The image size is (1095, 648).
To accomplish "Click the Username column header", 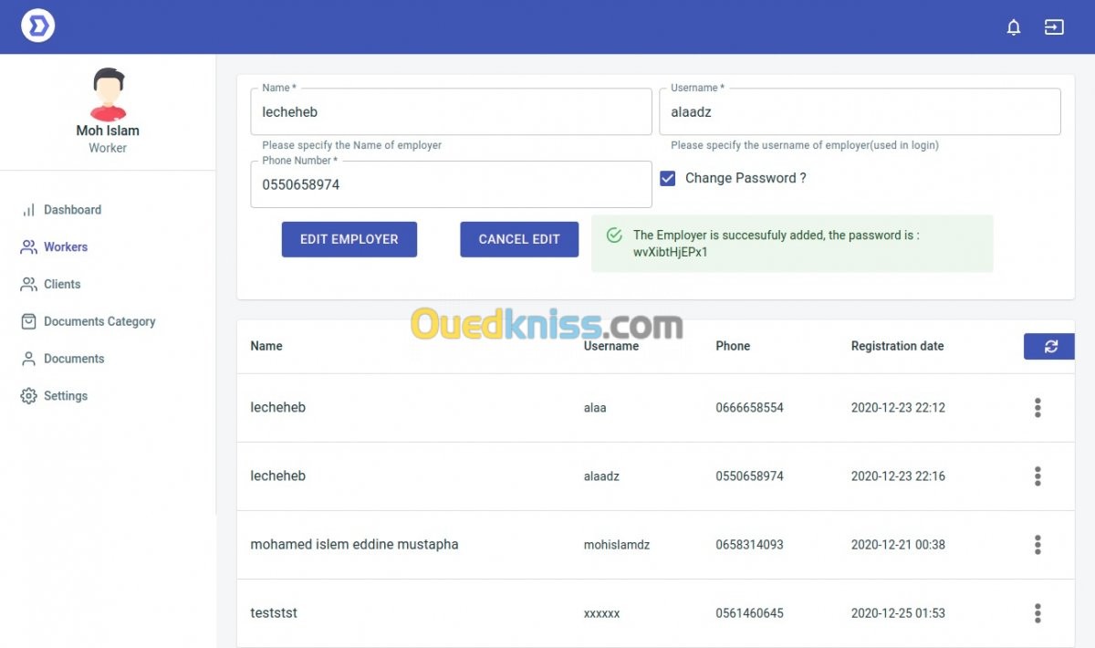I will click(x=611, y=346).
